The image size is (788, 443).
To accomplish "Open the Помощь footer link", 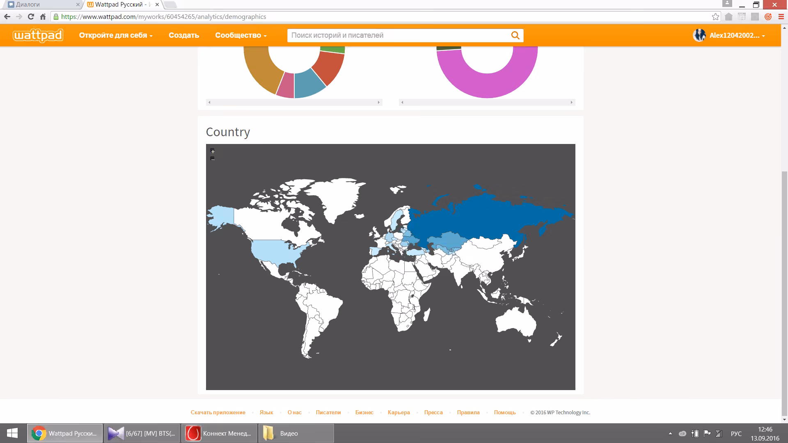I will 505,413.
